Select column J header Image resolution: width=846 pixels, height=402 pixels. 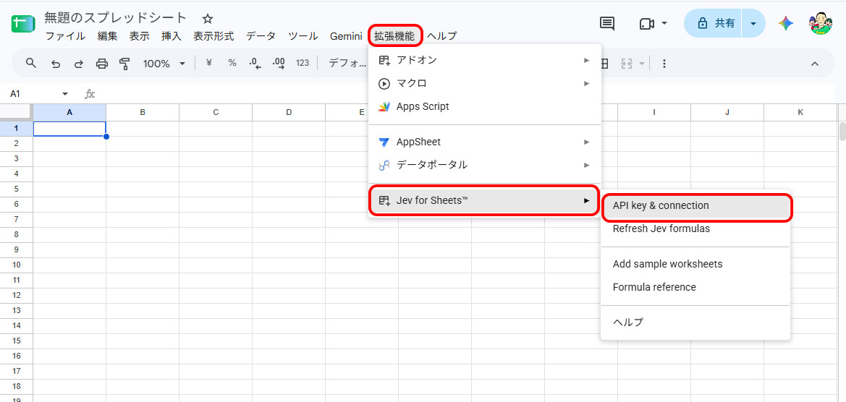(727, 112)
